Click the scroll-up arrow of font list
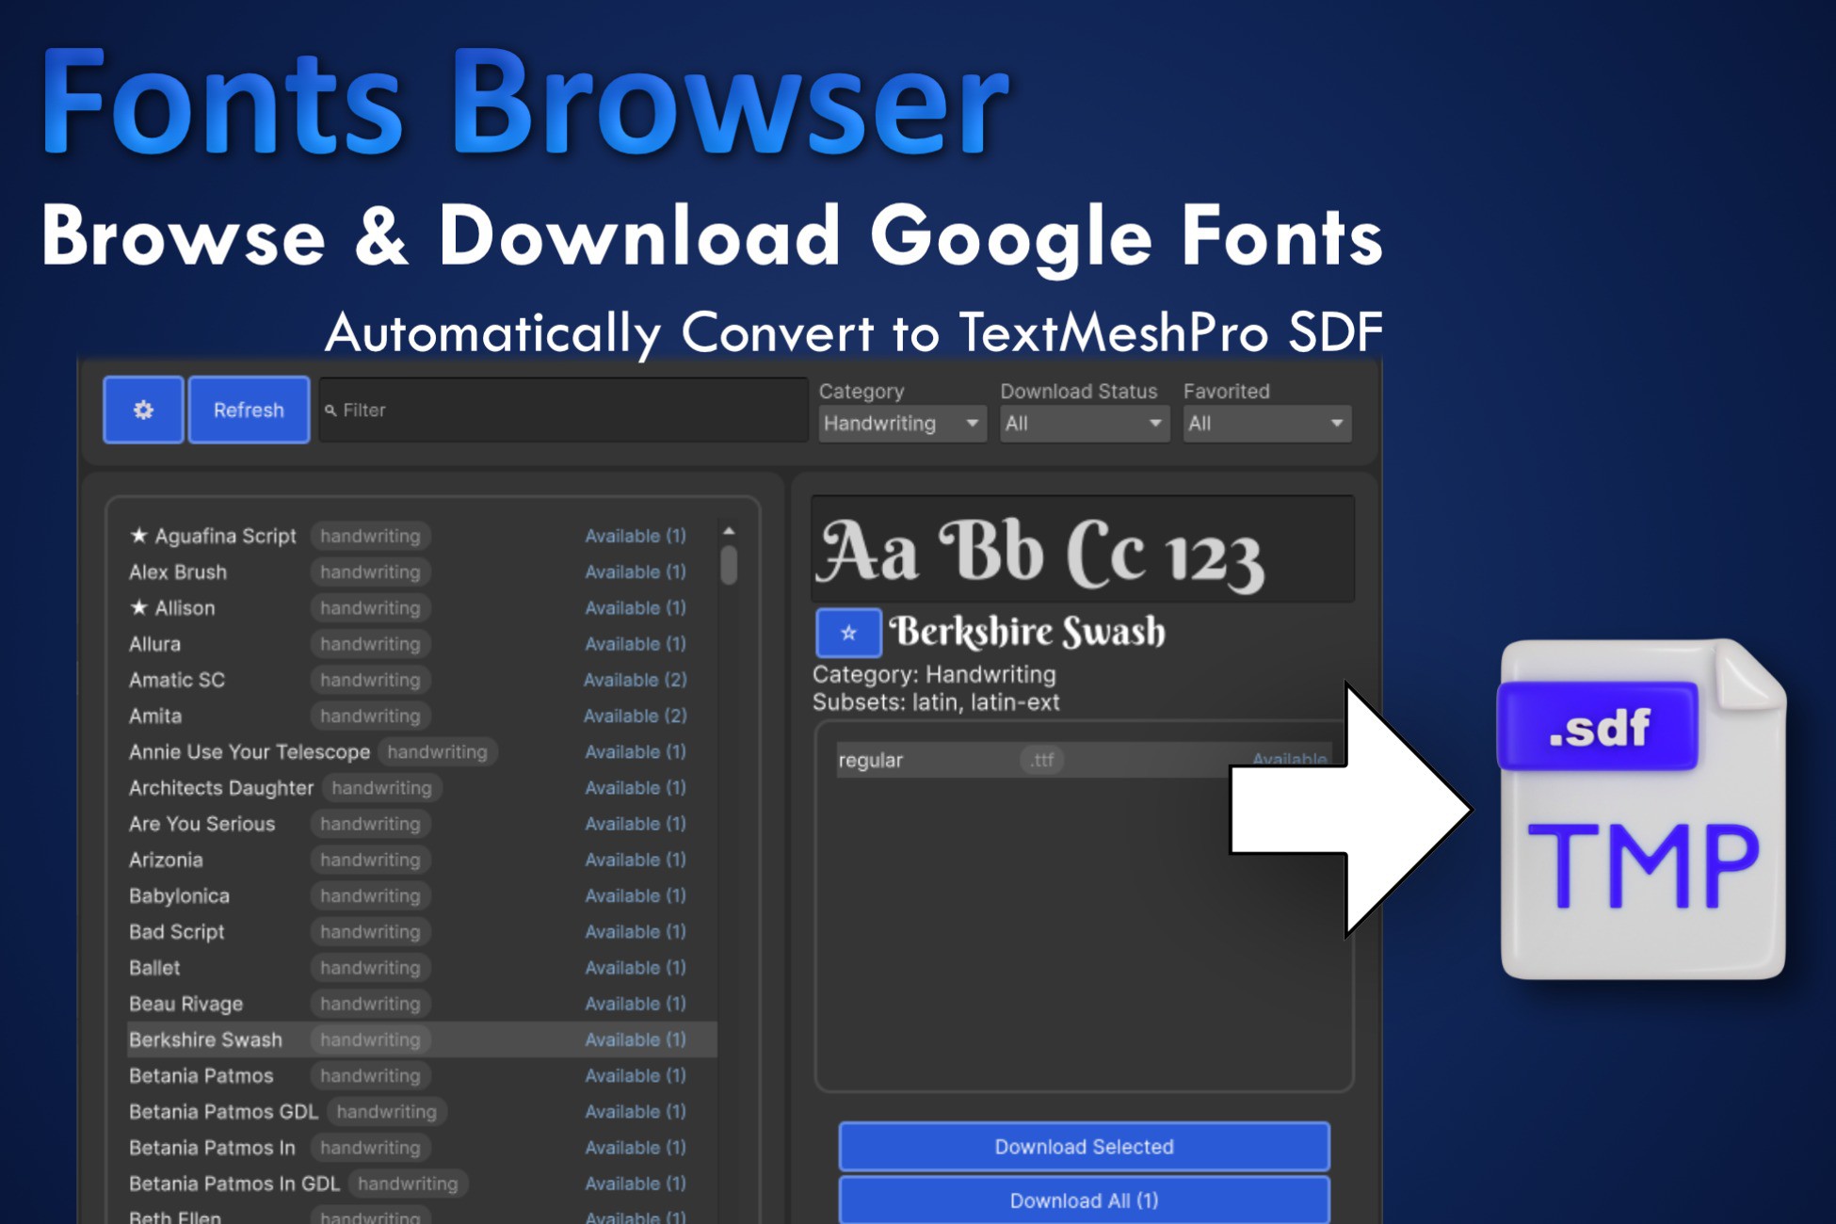Screen dimensions: 1836x1224 click(729, 532)
